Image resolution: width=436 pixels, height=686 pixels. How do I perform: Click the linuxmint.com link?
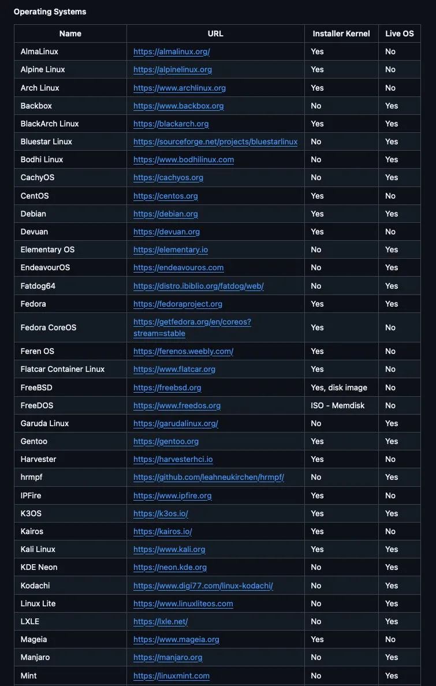pyautogui.click(x=172, y=676)
